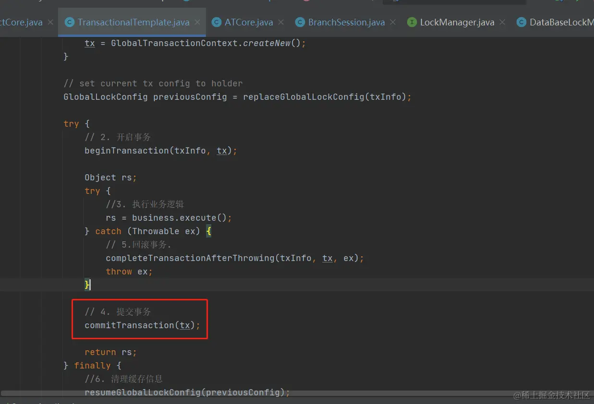Image resolution: width=594 pixels, height=404 pixels.
Task: Open the BranchSession.java editor tab
Action: [x=346, y=22]
